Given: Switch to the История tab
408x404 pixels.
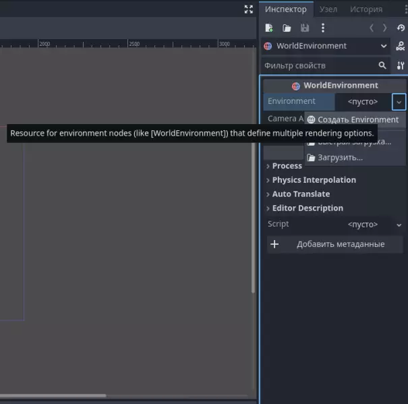Looking at the screenshot, I should point(366,9).
